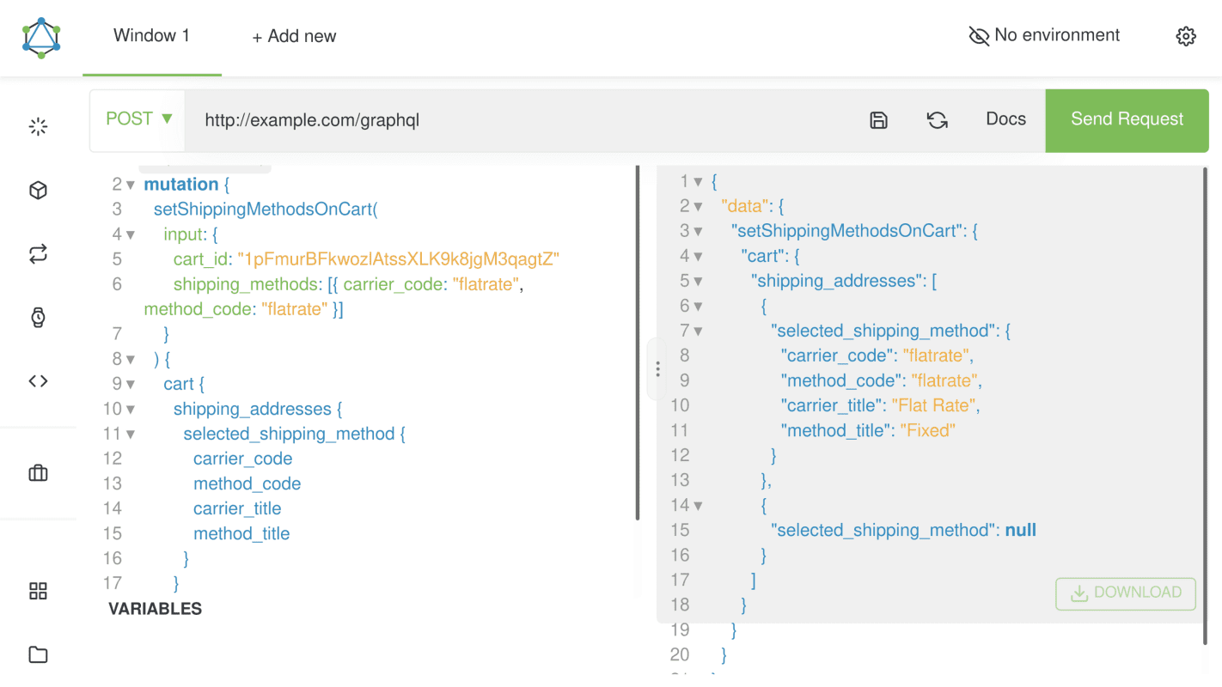The height and width of the screenshot is (687, 1222).
Task: Open the folder sidebar icon
Action: [38, 654]
